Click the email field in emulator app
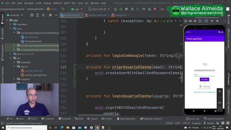Image resolution: width=231 pixels, height=130 pixels. pos(205,70)
